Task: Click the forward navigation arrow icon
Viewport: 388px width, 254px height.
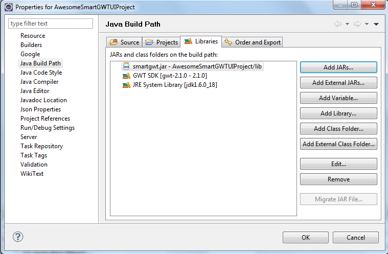Action: pos(357,24)
